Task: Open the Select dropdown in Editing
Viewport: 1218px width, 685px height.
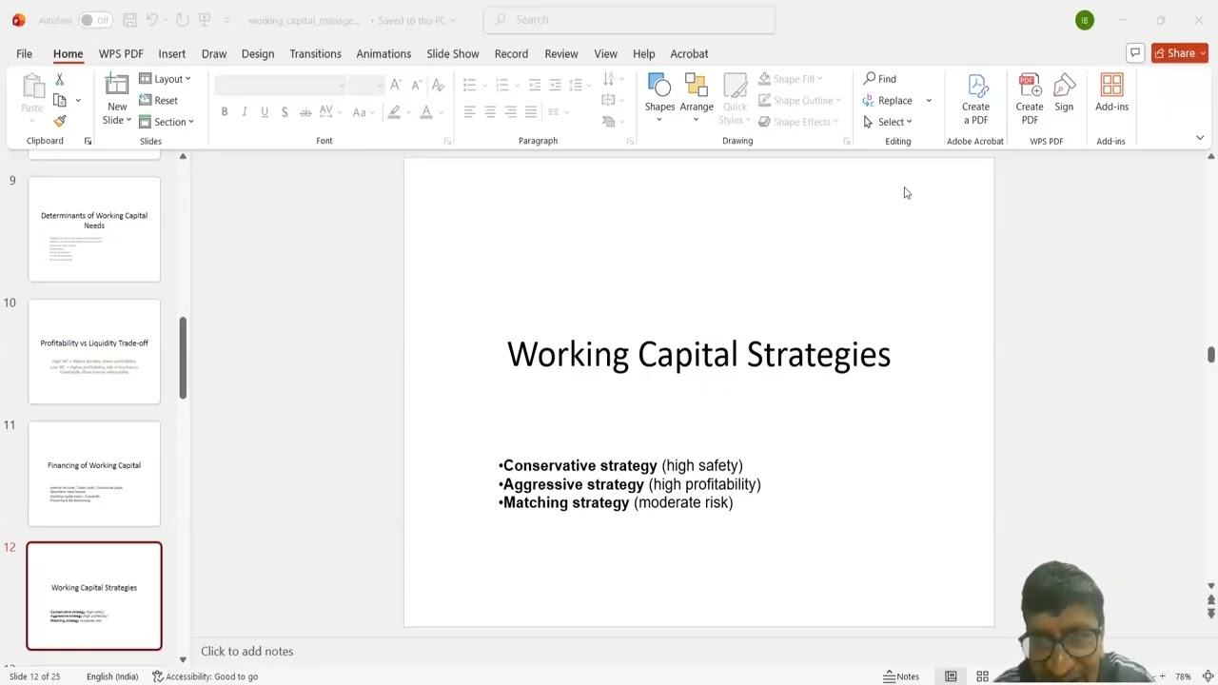Action: 888,122
